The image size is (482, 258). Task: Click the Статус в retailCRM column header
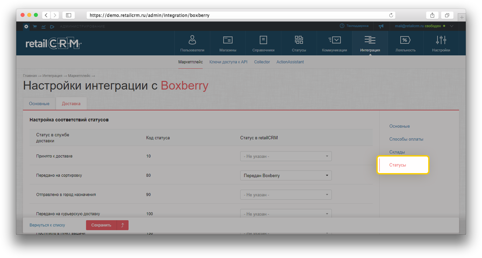coord(259,138)
